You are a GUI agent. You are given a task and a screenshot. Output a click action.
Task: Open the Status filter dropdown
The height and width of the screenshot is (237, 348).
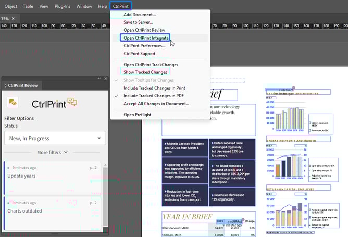tap(55, 138)
